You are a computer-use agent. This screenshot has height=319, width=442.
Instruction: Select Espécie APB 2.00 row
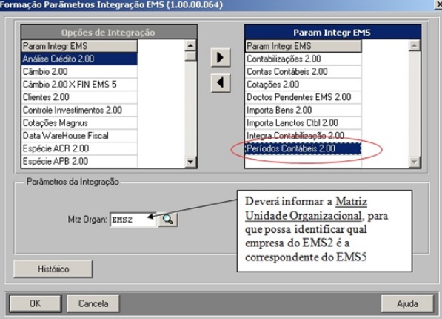click(x=79, y=161)
